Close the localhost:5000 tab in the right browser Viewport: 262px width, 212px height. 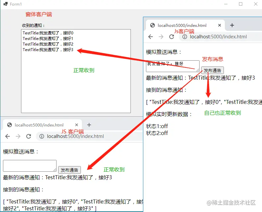[220, 25]
